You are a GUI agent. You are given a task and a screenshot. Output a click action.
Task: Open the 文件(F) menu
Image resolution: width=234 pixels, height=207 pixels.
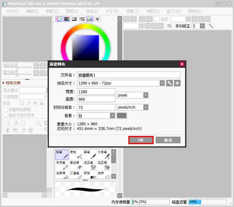click(x=12, y=11)
